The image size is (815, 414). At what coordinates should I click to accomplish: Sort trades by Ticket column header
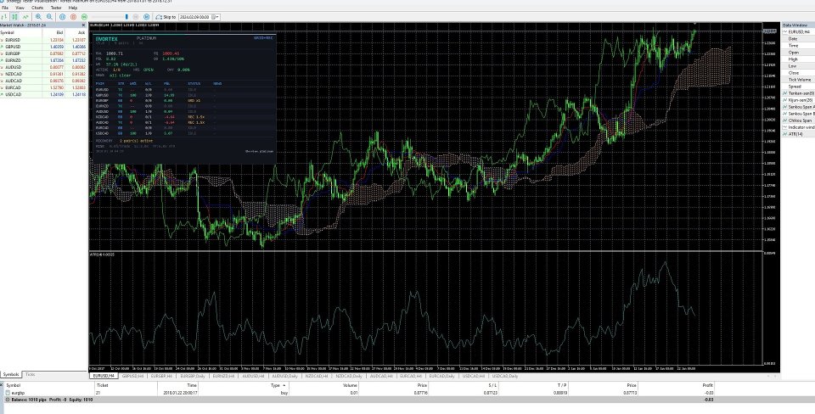(x=101, y=385)
